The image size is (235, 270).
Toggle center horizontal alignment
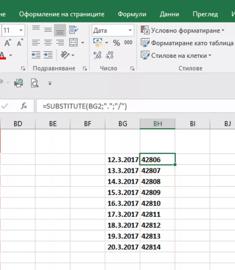(x=48, y=42)
